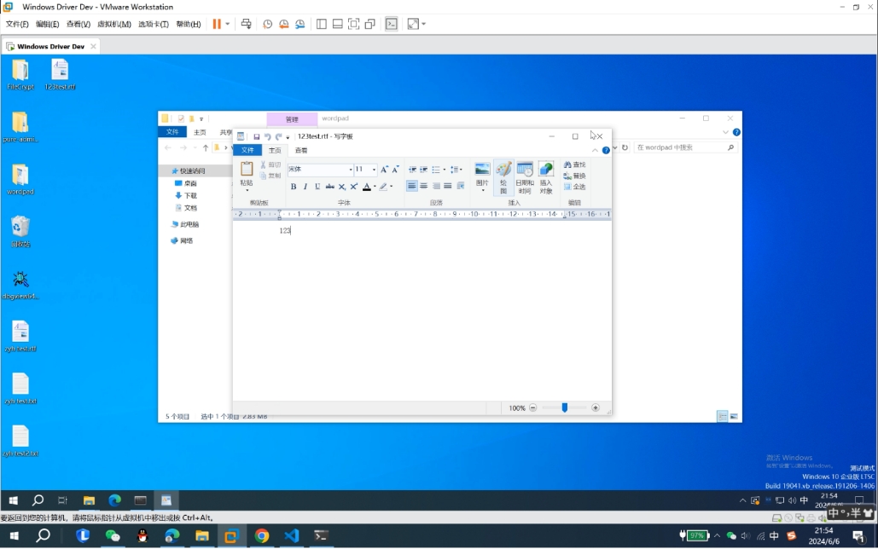Click the zoom slider handle
This screenshot has height=549, width=878.
pyautogui.click(x=564, y=408)
